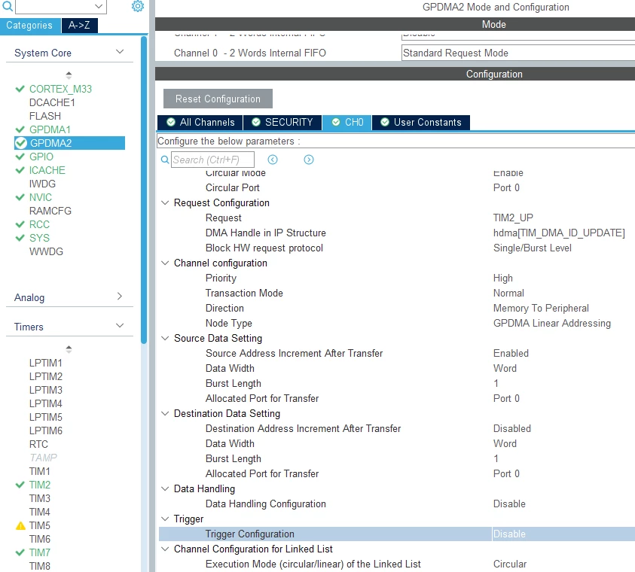The width and height of the screenshot is (635, 572).
Task: Switch to the A->Z tab
Action: click(x=79, y=26)
